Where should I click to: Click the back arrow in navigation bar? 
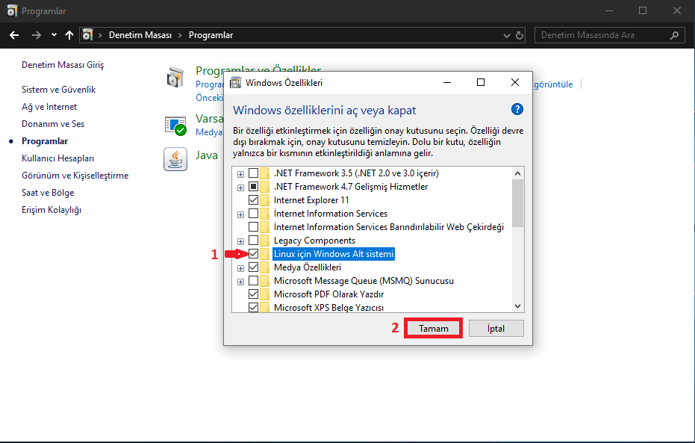pos(14,35)
